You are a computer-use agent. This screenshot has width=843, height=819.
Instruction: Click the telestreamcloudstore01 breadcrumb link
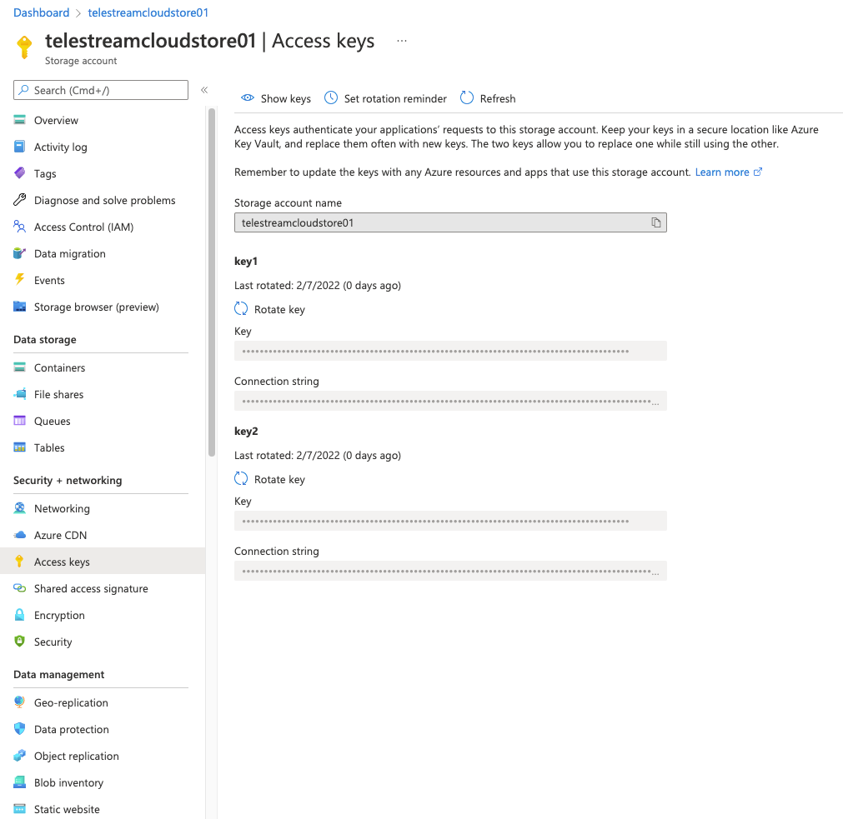pos(148,12)
